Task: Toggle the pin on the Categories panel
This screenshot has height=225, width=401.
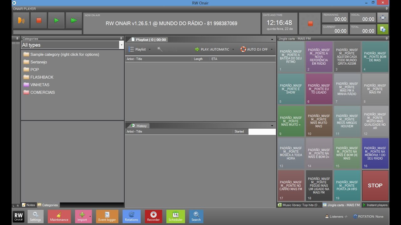Action: coord(121,38)
